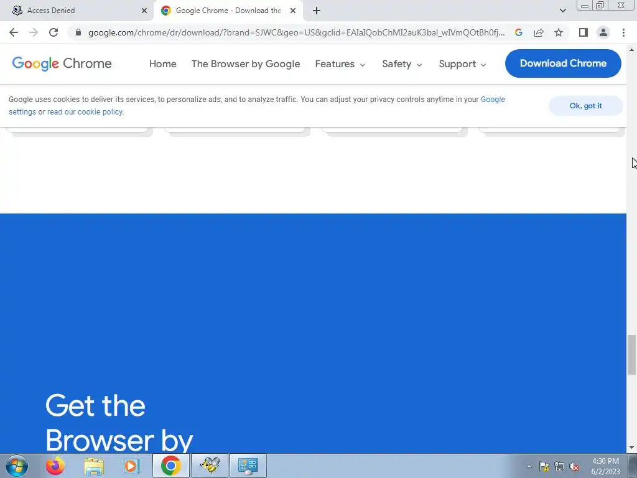The width and height of the screenshot is (637, 478).
Task: Reload the page with refresh icon
Action: 53,32
